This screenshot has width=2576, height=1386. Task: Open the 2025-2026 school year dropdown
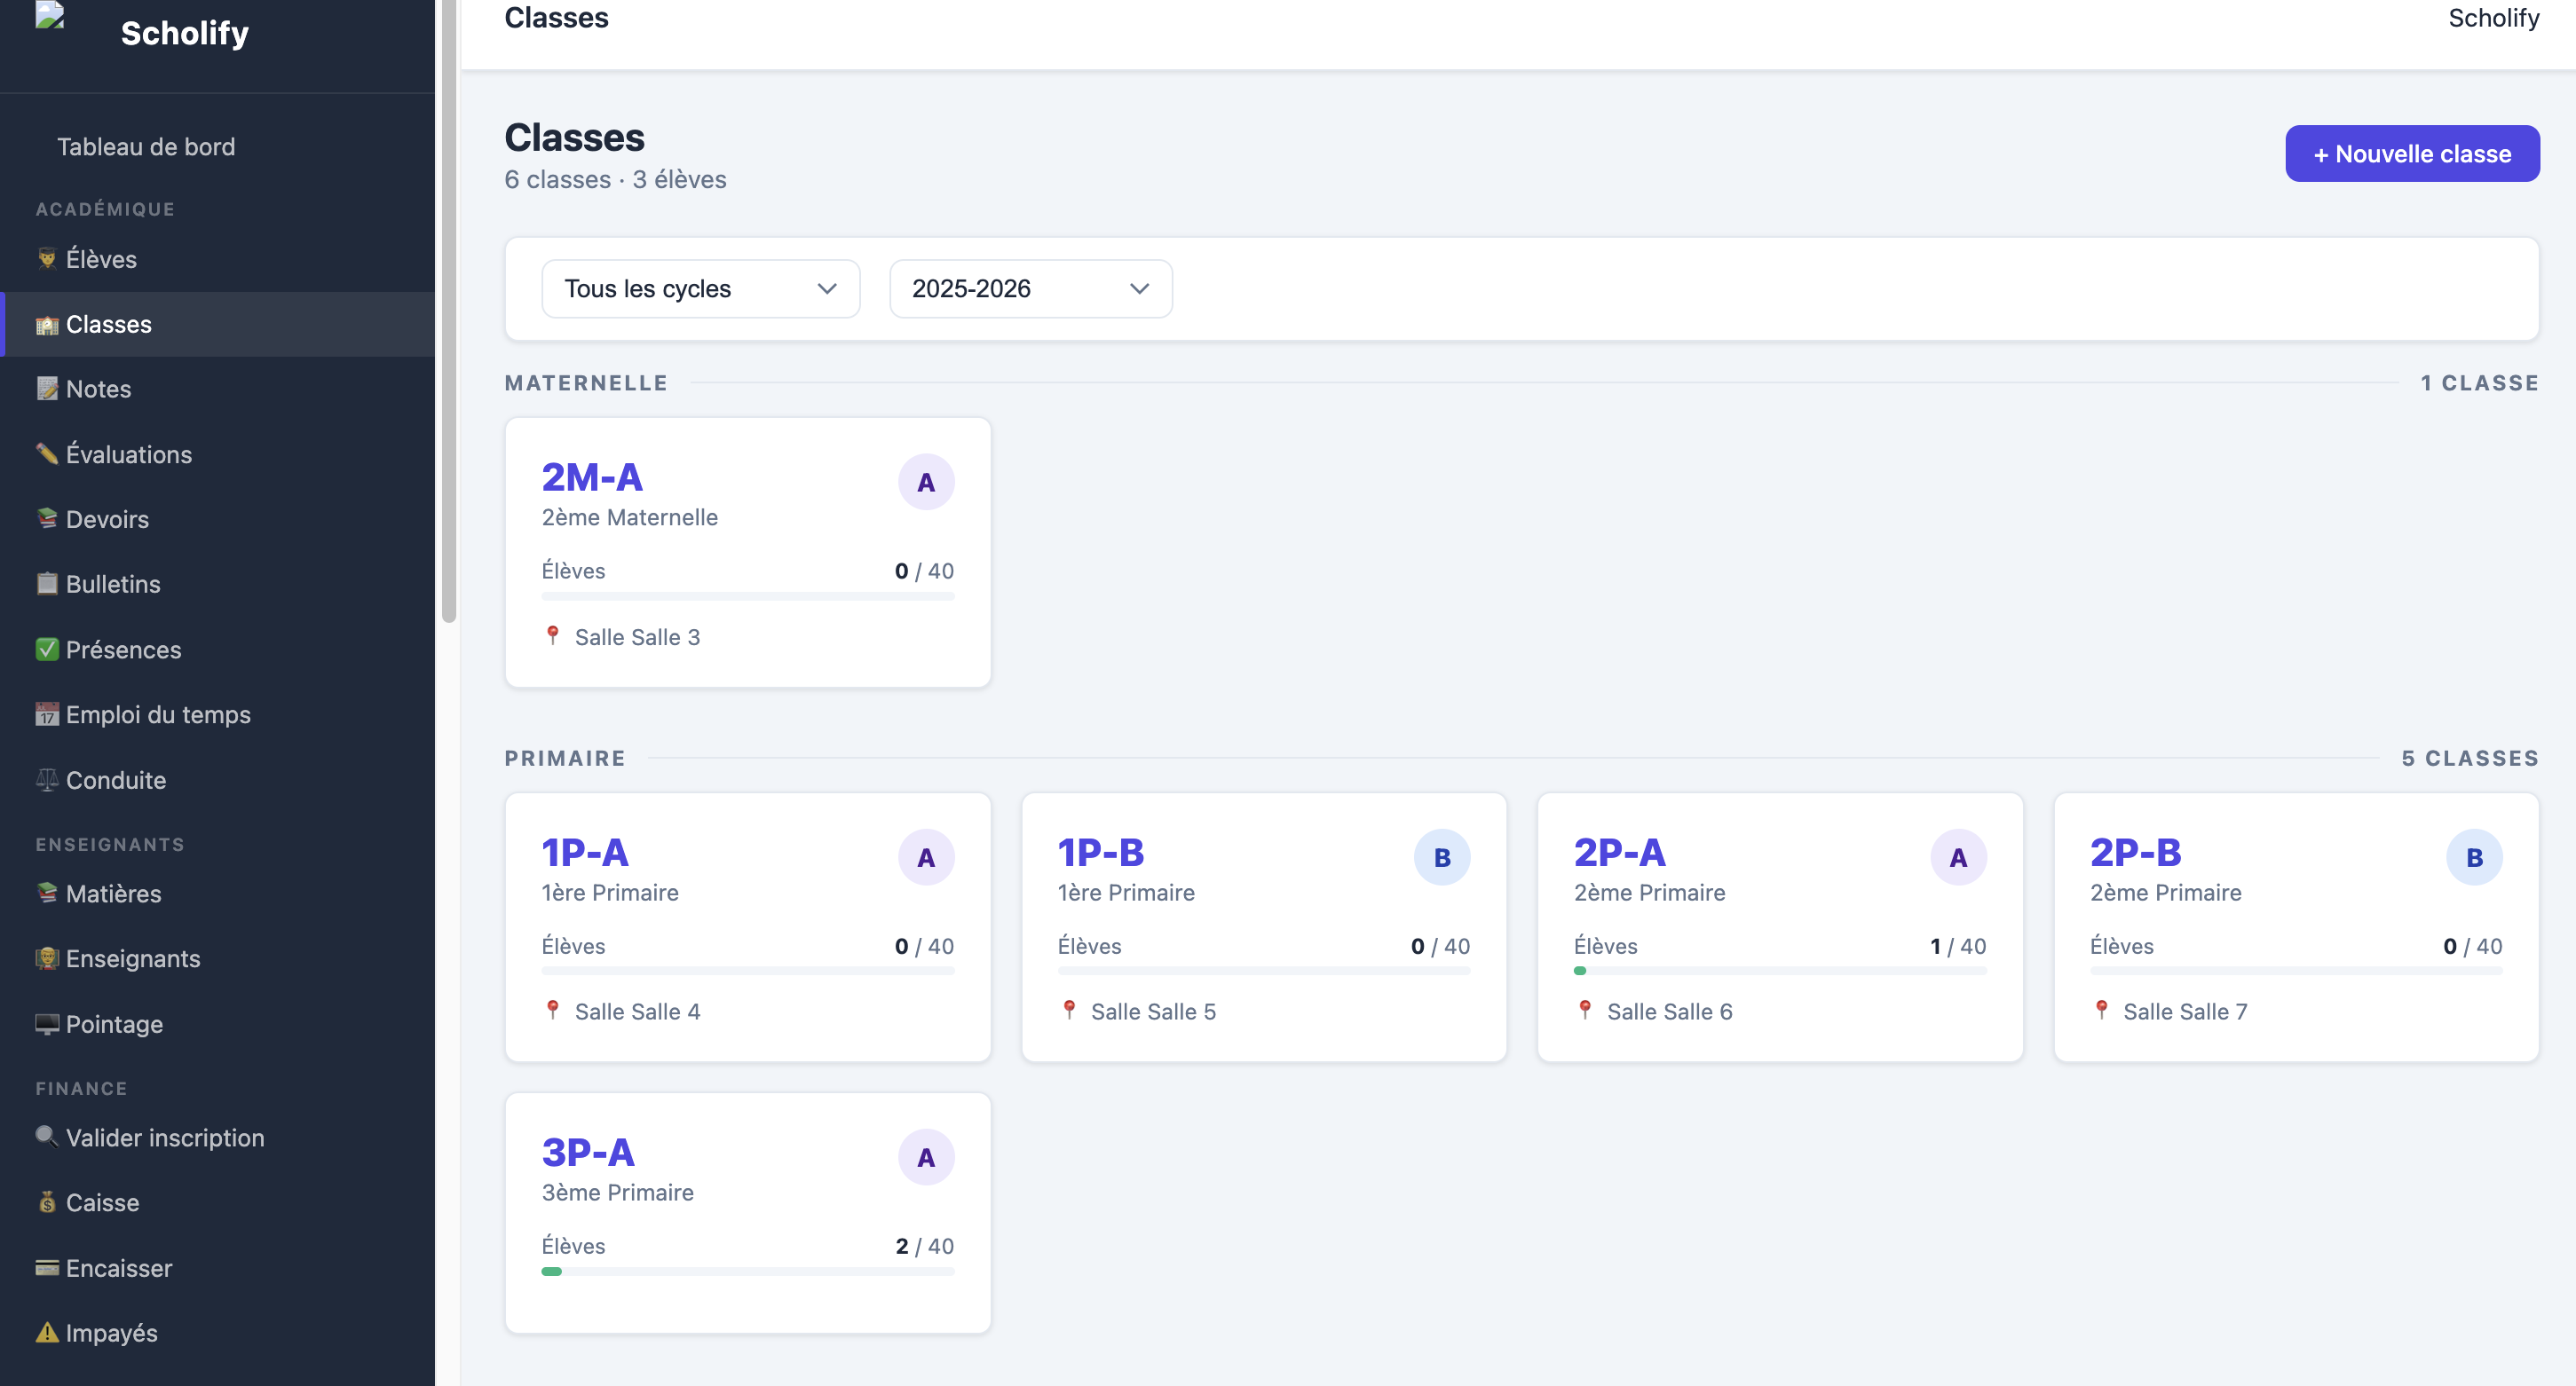click(x=1030, y=288)
